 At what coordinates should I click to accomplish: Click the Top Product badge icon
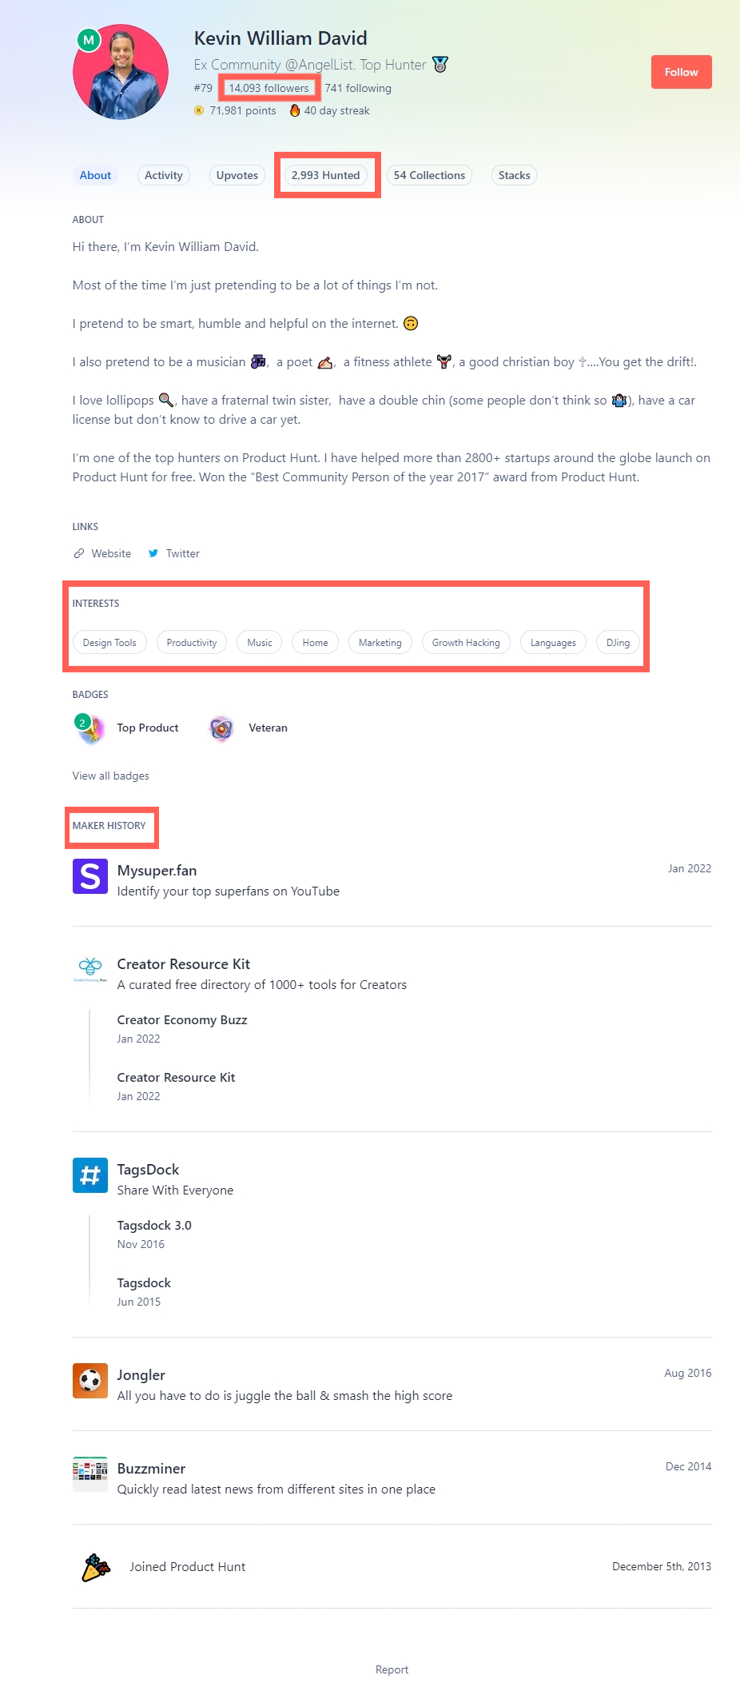[90, 728]
